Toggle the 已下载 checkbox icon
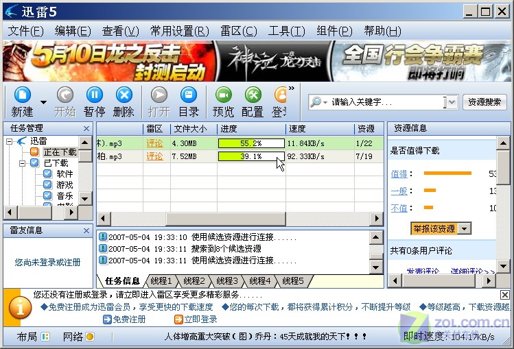This screenshot has height=349, width=514. click(x=34, y=163)
